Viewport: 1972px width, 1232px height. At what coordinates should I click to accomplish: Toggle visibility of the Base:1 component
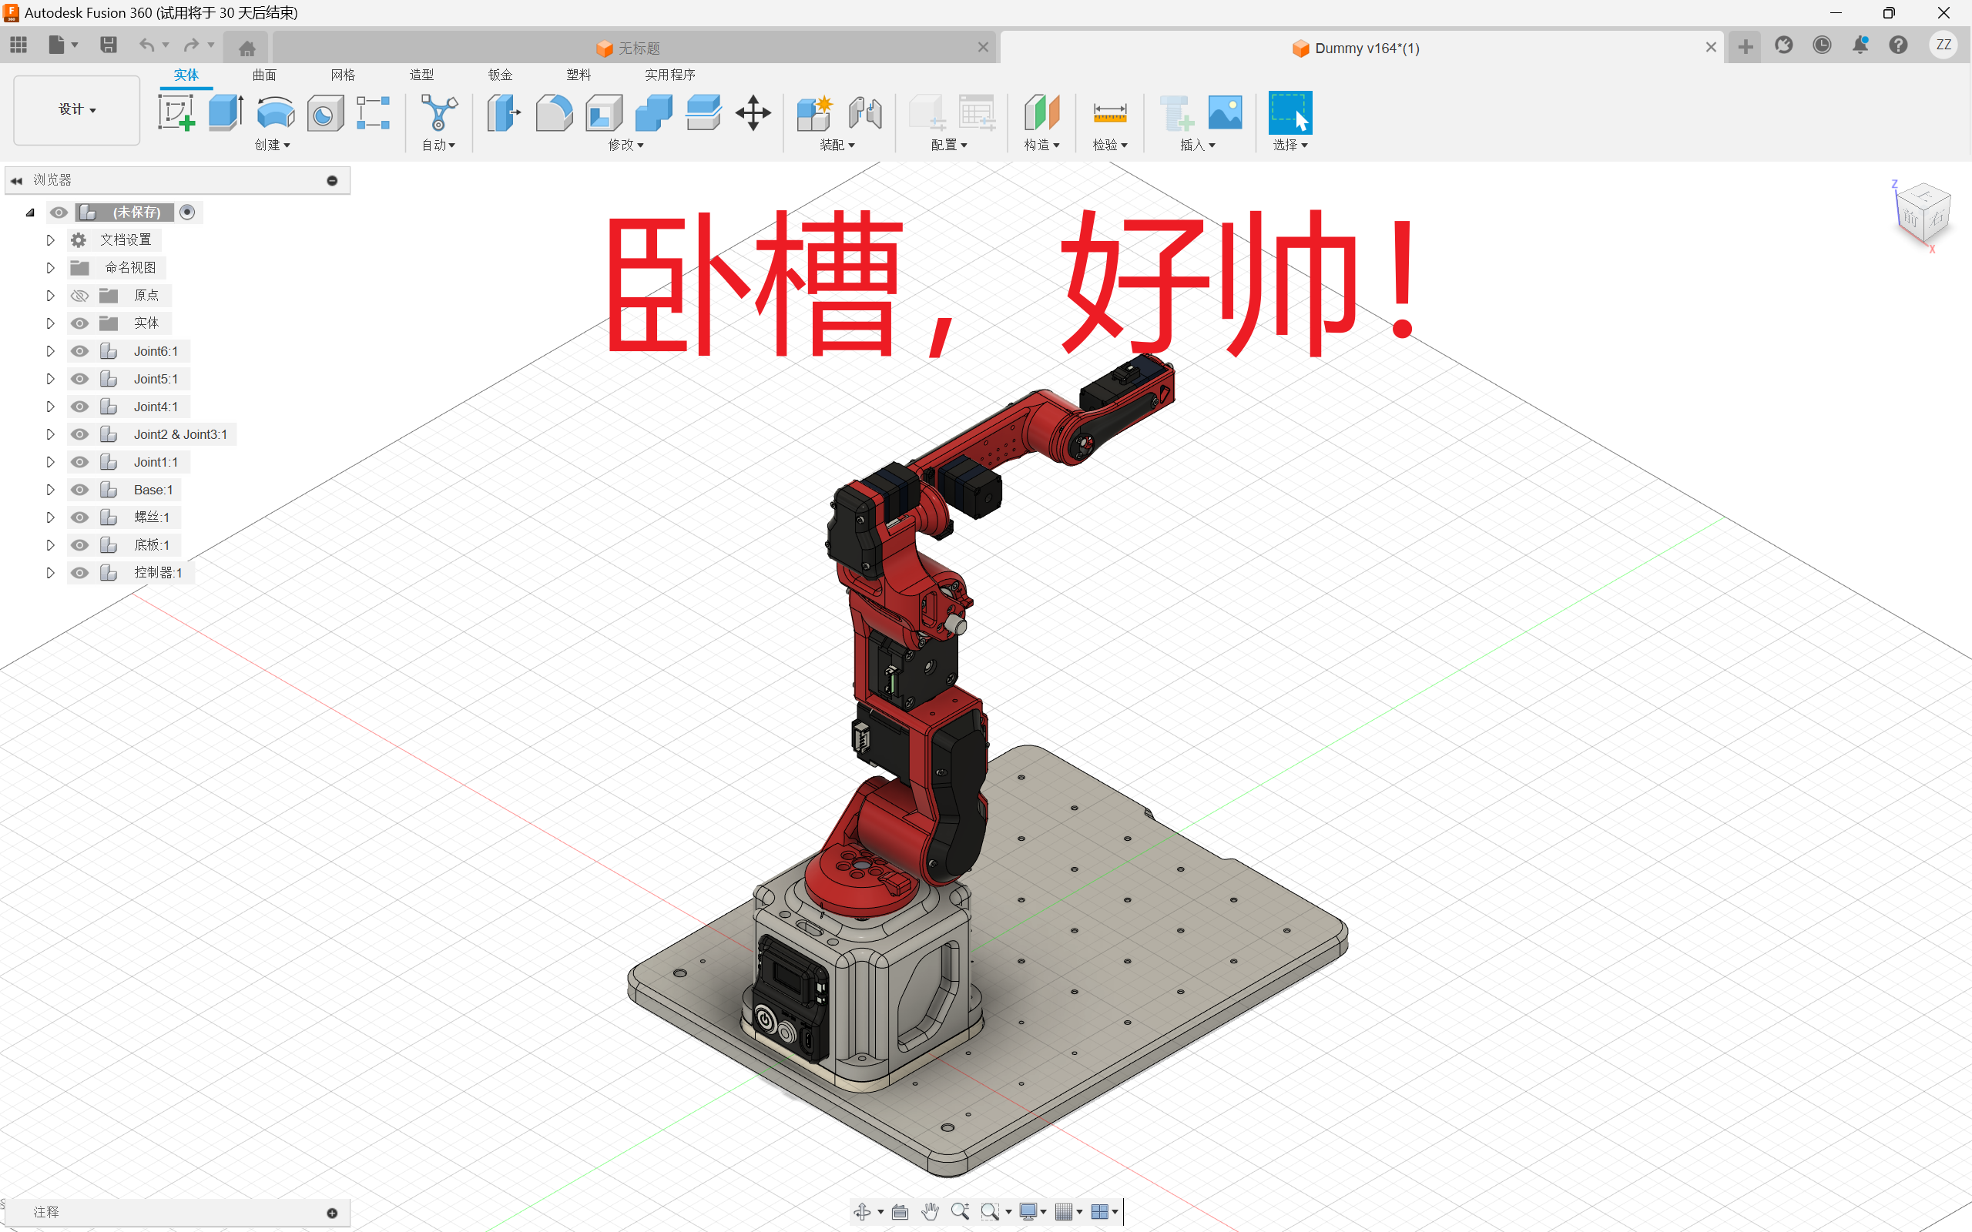click(x=80, y=490)
